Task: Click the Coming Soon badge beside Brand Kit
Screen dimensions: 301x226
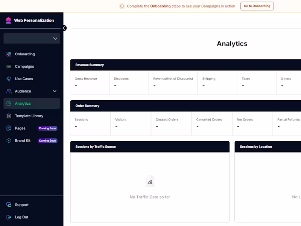Action: [x=47, y=140]
